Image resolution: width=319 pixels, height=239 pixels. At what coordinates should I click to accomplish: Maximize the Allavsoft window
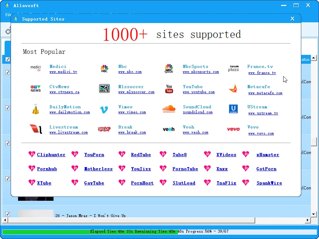(x=296, y=5)
